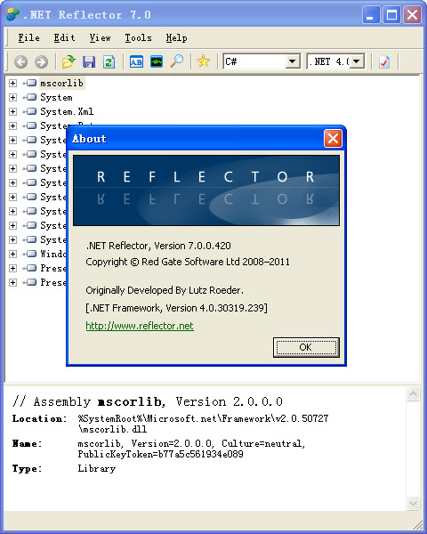Click the Back navigation arrow icon
The width and height of the screenshot is (427, 534).
tap(21, 62)
